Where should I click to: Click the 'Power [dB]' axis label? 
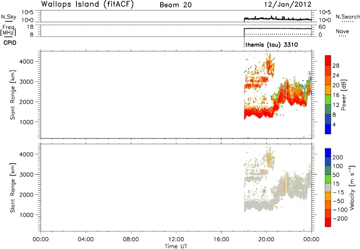click(x=343, y=95)
